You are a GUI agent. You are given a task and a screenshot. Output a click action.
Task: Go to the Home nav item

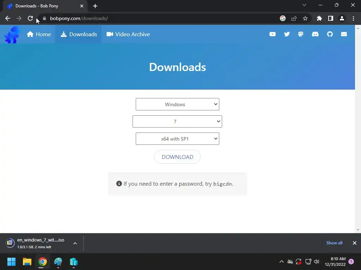[39, 34]
